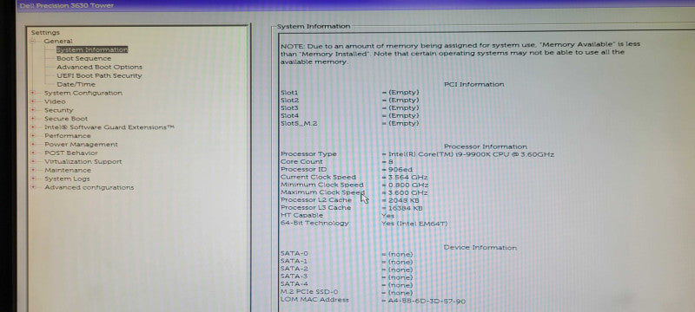Click the PCI Information heading
This screenshot has width=695, height=312.
click(x=473, y=84)
